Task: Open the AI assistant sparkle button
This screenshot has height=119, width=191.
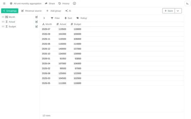Action: [x=68, y=11]
